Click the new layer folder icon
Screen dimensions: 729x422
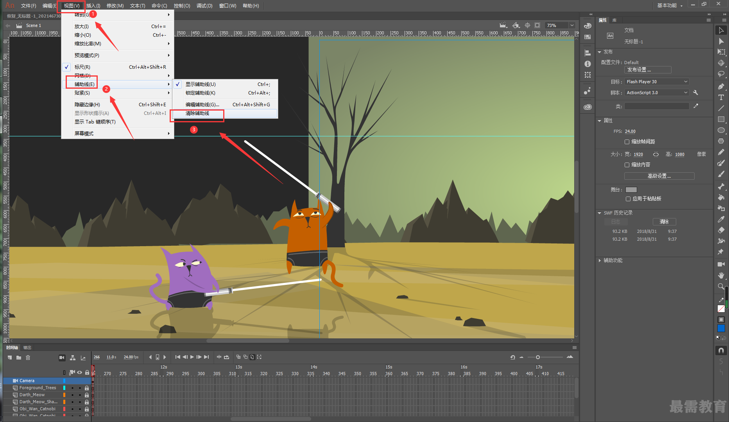click(x=19, y=358)
